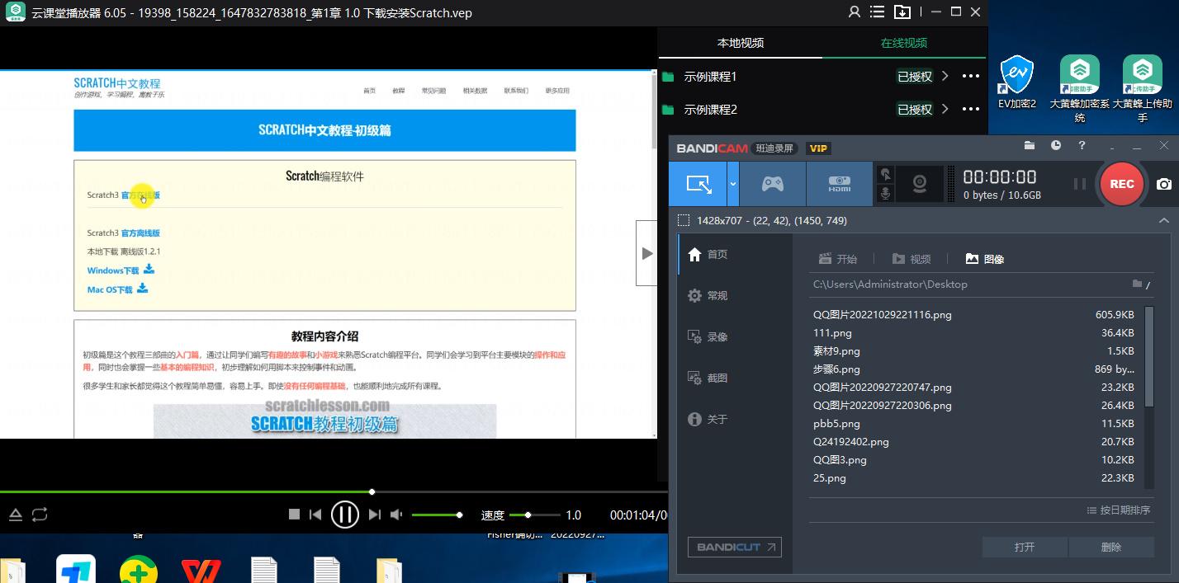Adjust the player volume slider
The width and height of the screenshot is (1179, 583).
(437, 515)
